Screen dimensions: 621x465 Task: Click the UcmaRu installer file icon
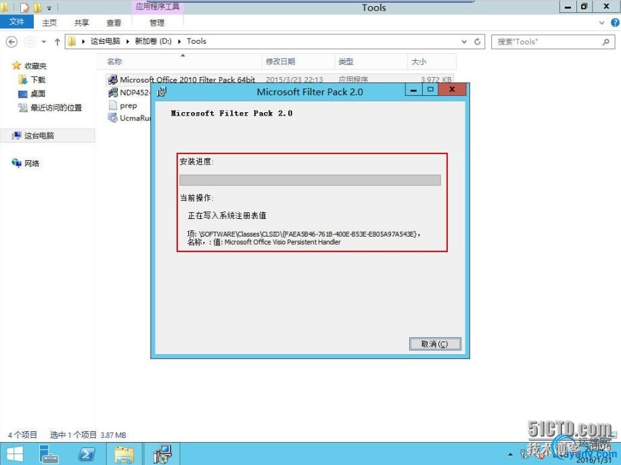tap(113, 118)
